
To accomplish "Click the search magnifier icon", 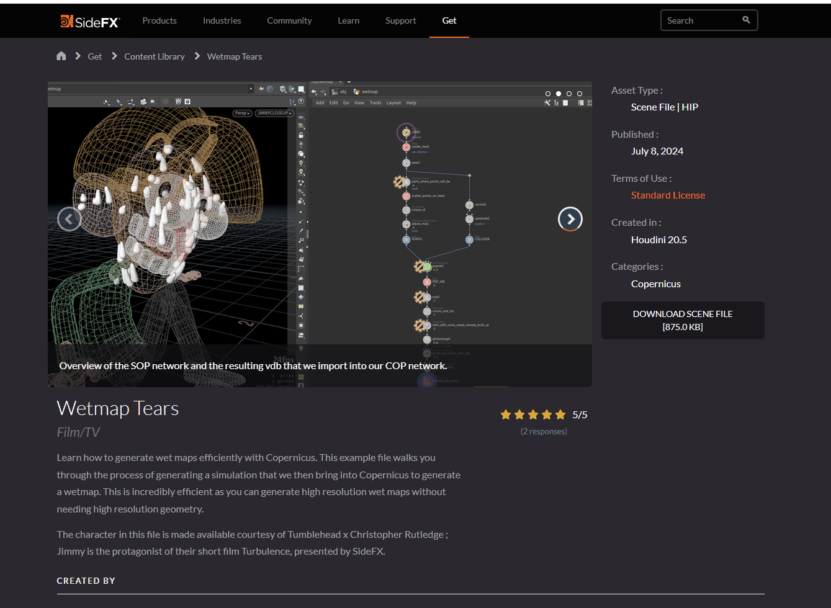I will [x=746, y=20].
